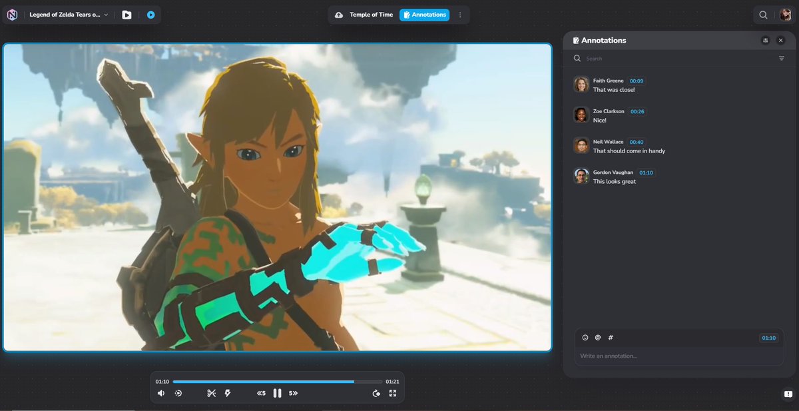The image size is (799, 411).
Task: Open the annotation filter icon
Action: [782, 59]
